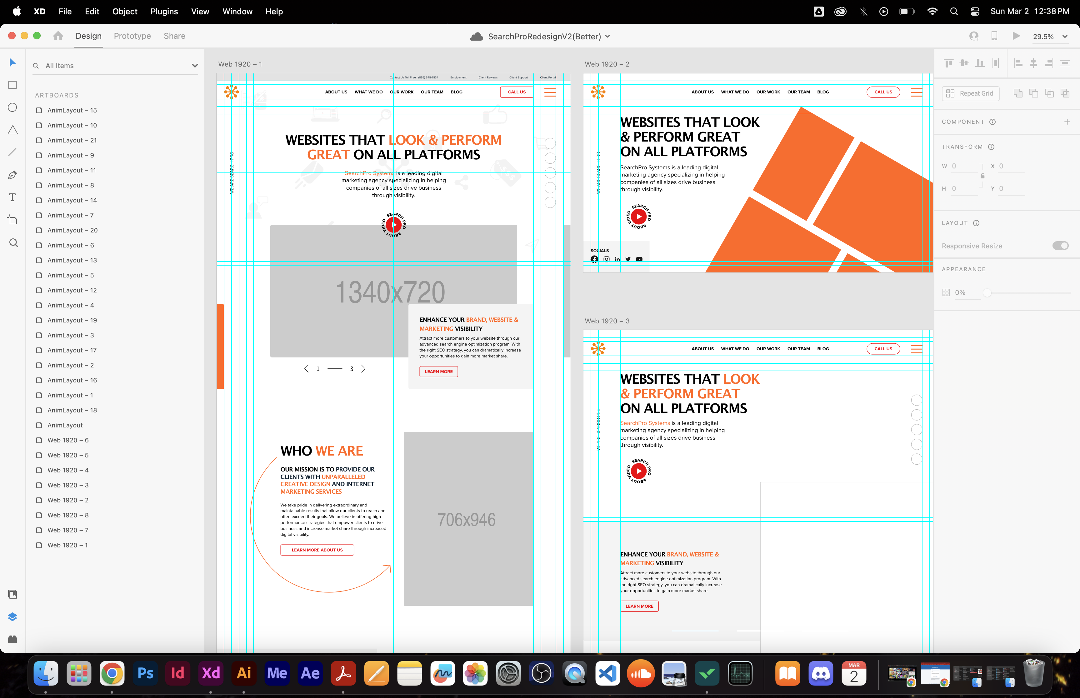This screenshot has width=1080, height=698.
Task: Click the Desktop Preview play button
Action: 1016,36
